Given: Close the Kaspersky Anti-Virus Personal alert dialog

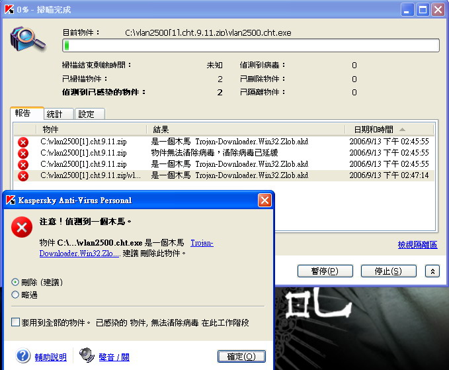Looking at the screenshot, I should (x=265, y=200).
